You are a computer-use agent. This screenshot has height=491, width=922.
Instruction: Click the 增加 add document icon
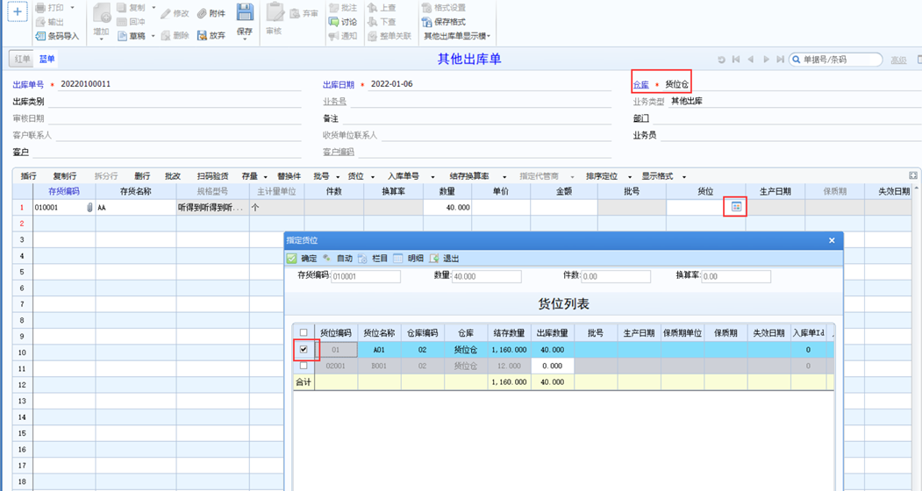tap(102, 13)
